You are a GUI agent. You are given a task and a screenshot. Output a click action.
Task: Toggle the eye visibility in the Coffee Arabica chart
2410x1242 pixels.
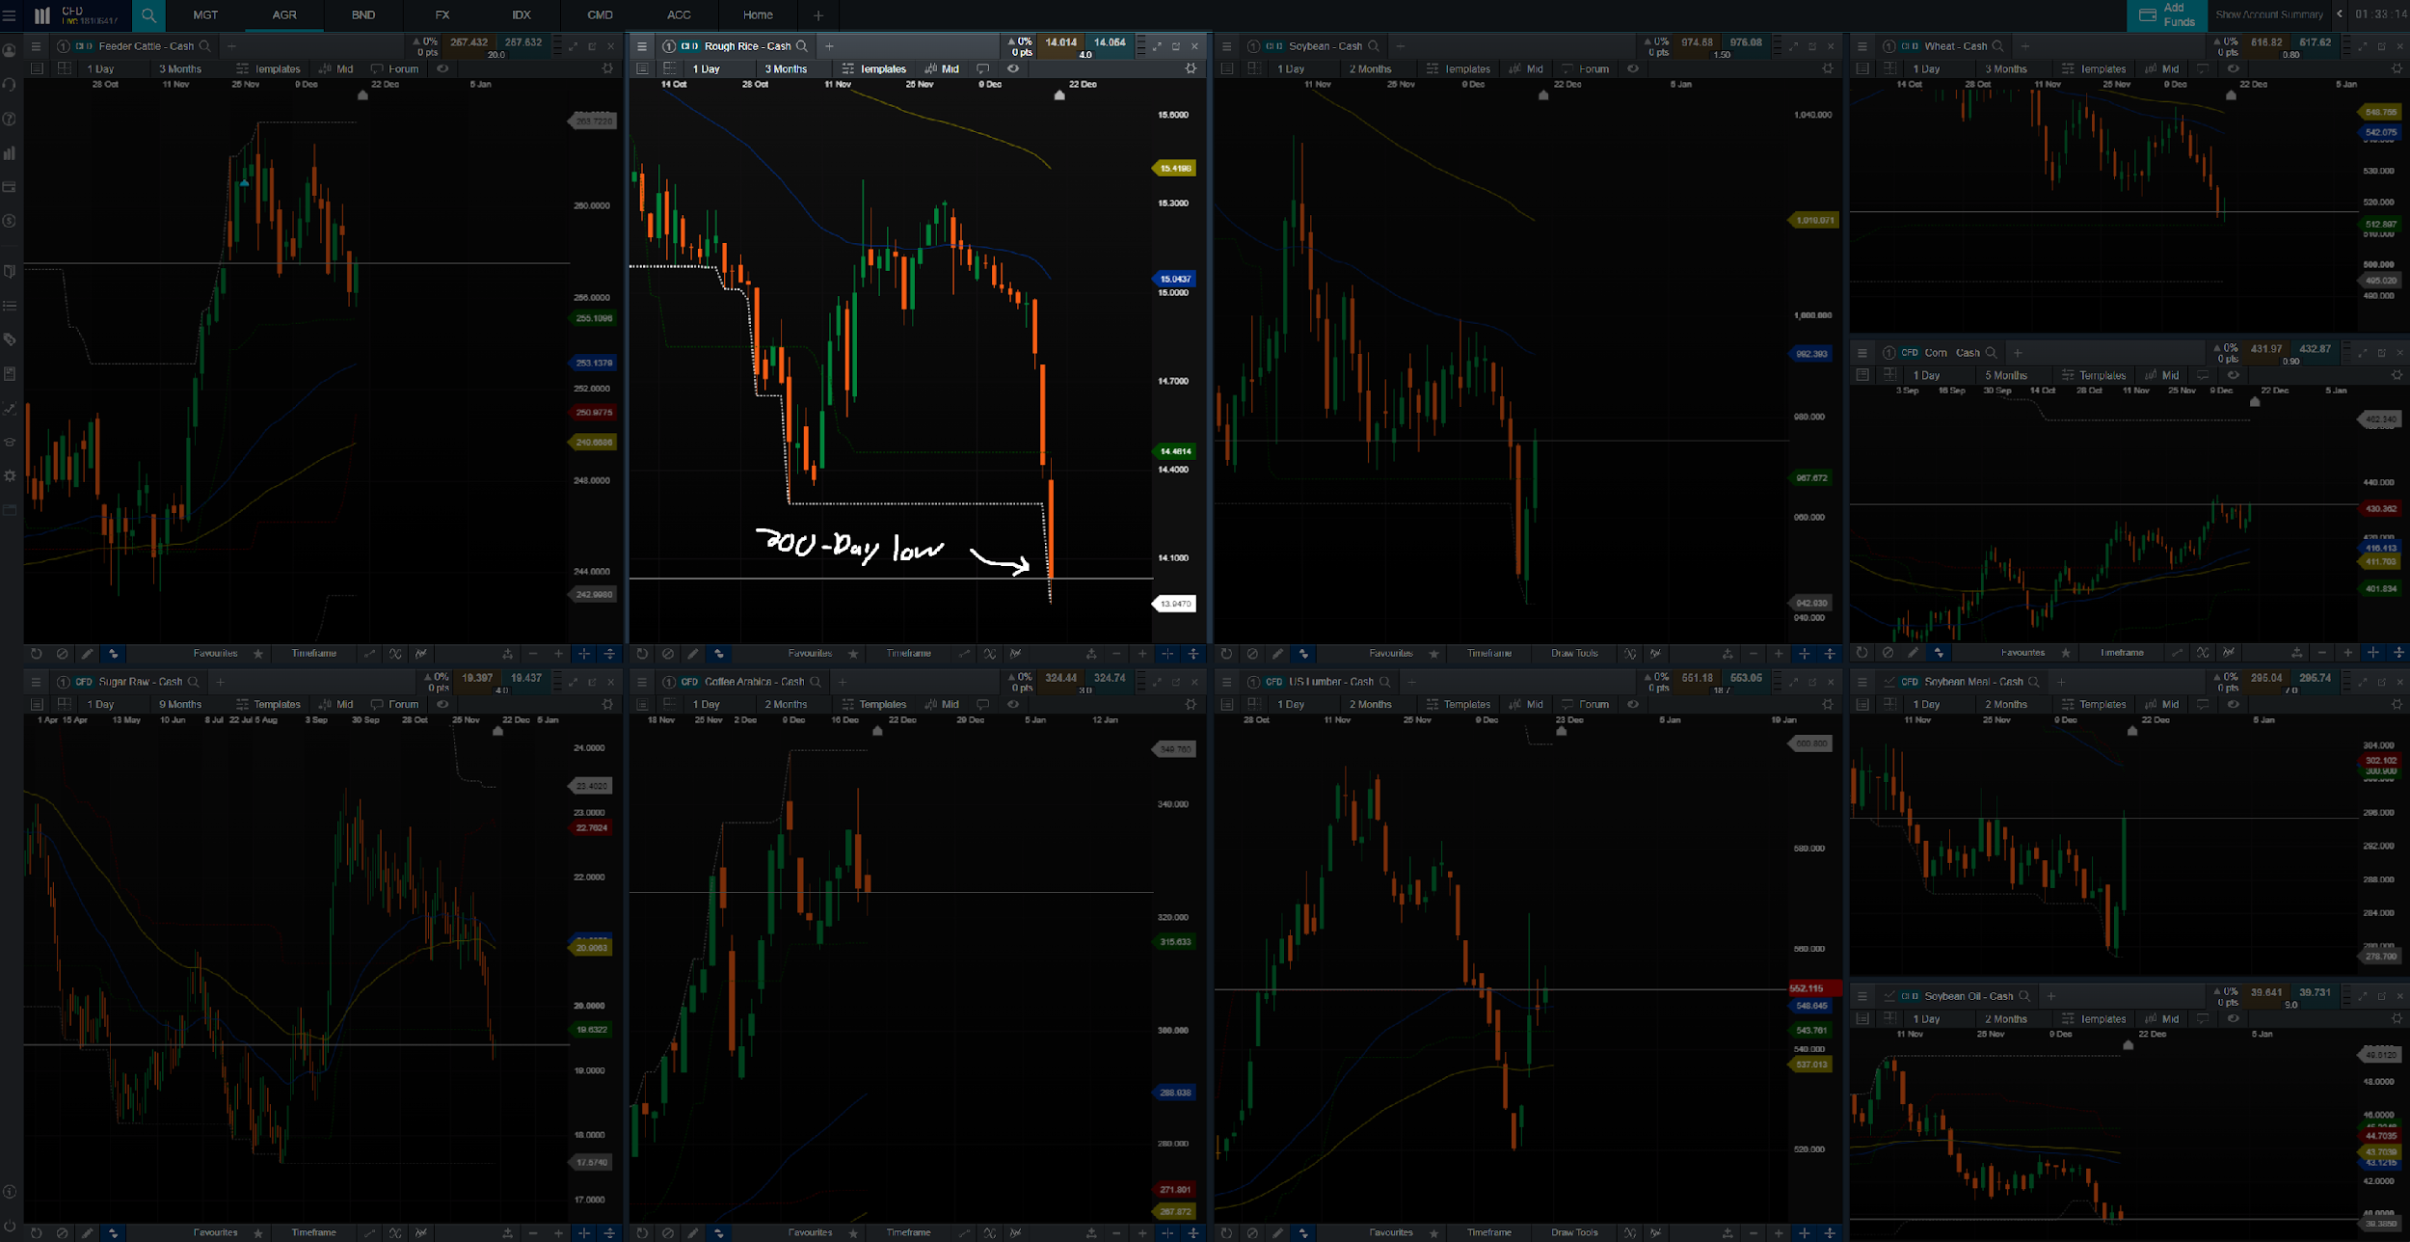click(1013, 704)
